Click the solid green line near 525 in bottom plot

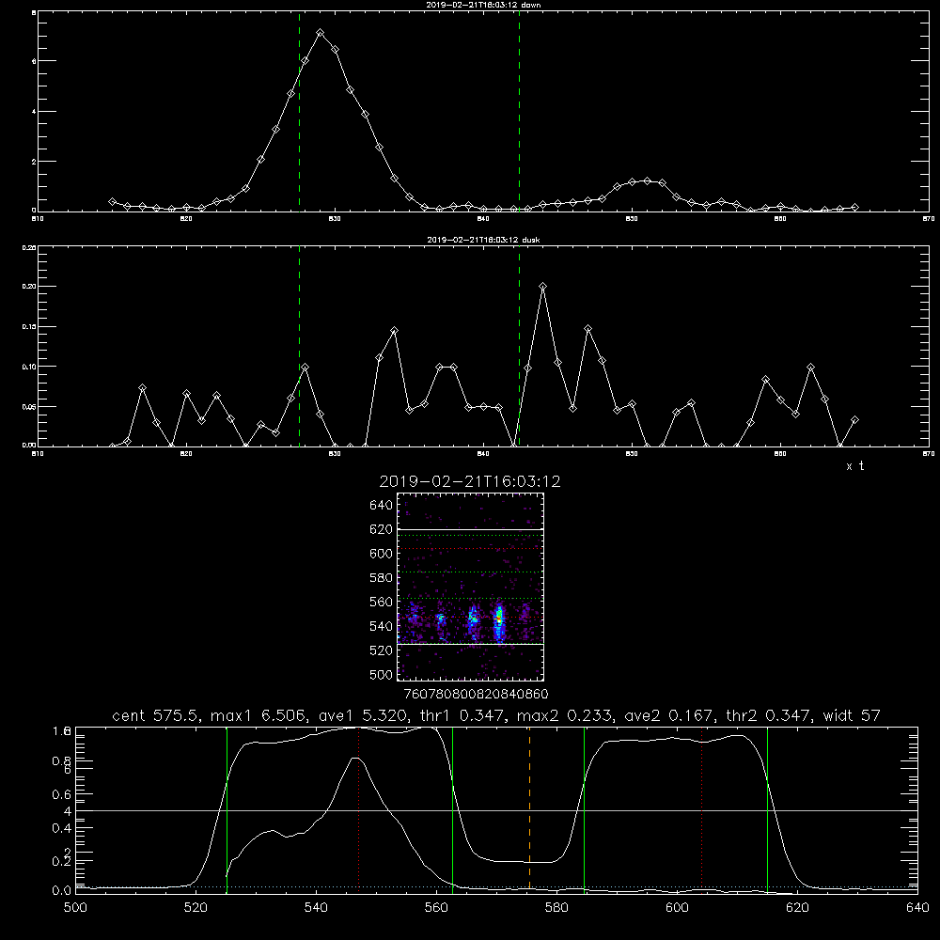coord(227,810)
